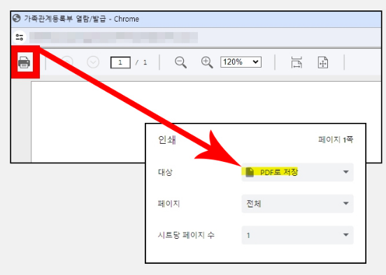The width and height of the screenshot is (386, 275).
Task: Go to previous page with up arrow
Action: click(x=67, y=62)
